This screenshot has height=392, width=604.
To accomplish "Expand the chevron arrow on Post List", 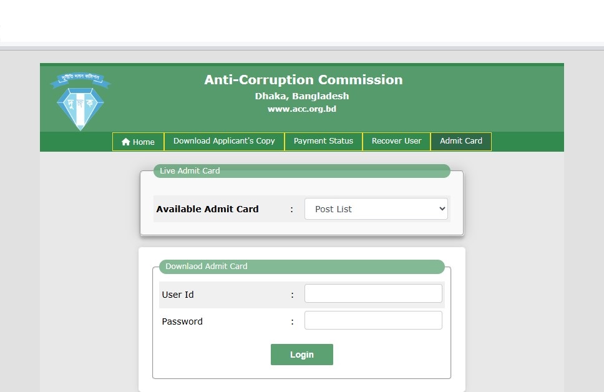I will point(442,209).
